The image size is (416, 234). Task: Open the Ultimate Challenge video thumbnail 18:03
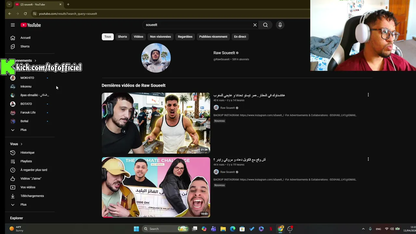point(156,188)
